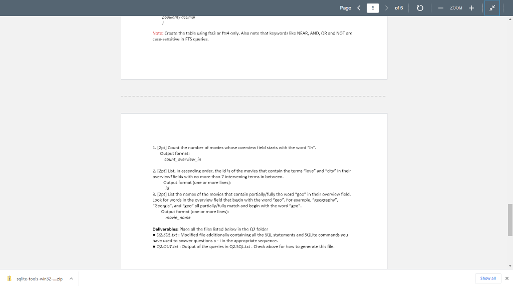
Task: Zoom out using the minus icon
Action: [440, 7]
